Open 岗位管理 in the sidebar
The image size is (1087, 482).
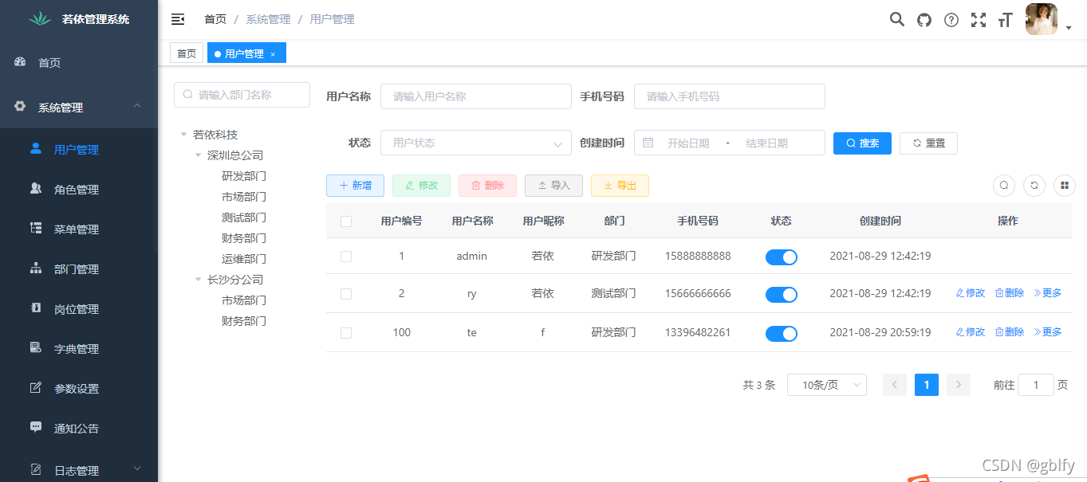(x=79, y=308)
